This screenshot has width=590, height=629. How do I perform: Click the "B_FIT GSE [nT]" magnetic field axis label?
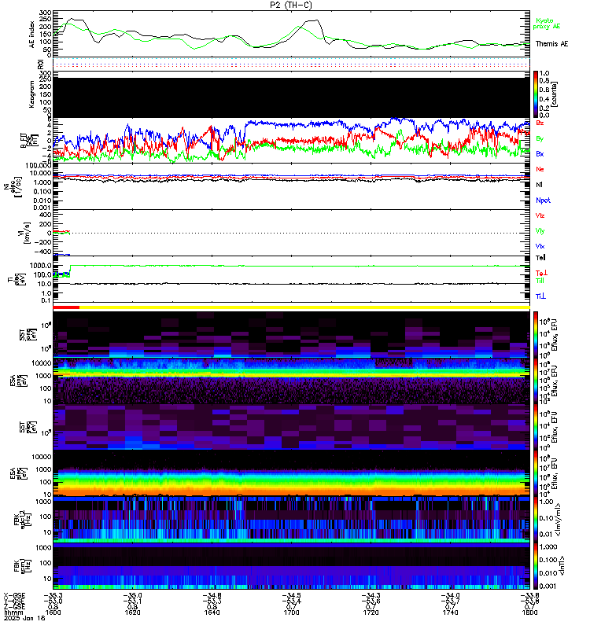click(28, 140)
